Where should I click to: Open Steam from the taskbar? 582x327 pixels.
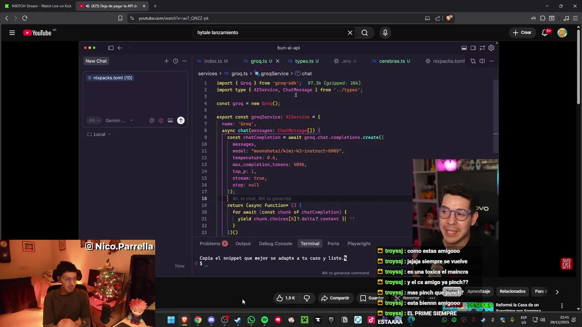(x=238, y=320)
